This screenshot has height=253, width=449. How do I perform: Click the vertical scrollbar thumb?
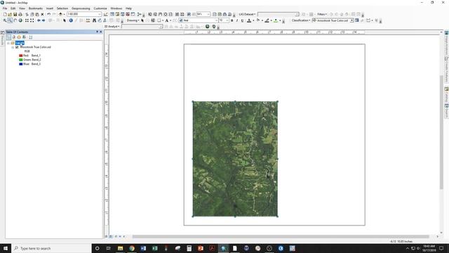(x=441, y=132)
